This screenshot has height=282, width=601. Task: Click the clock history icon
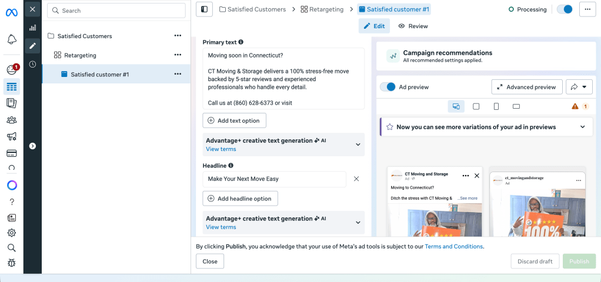click(x=32, y=64)
